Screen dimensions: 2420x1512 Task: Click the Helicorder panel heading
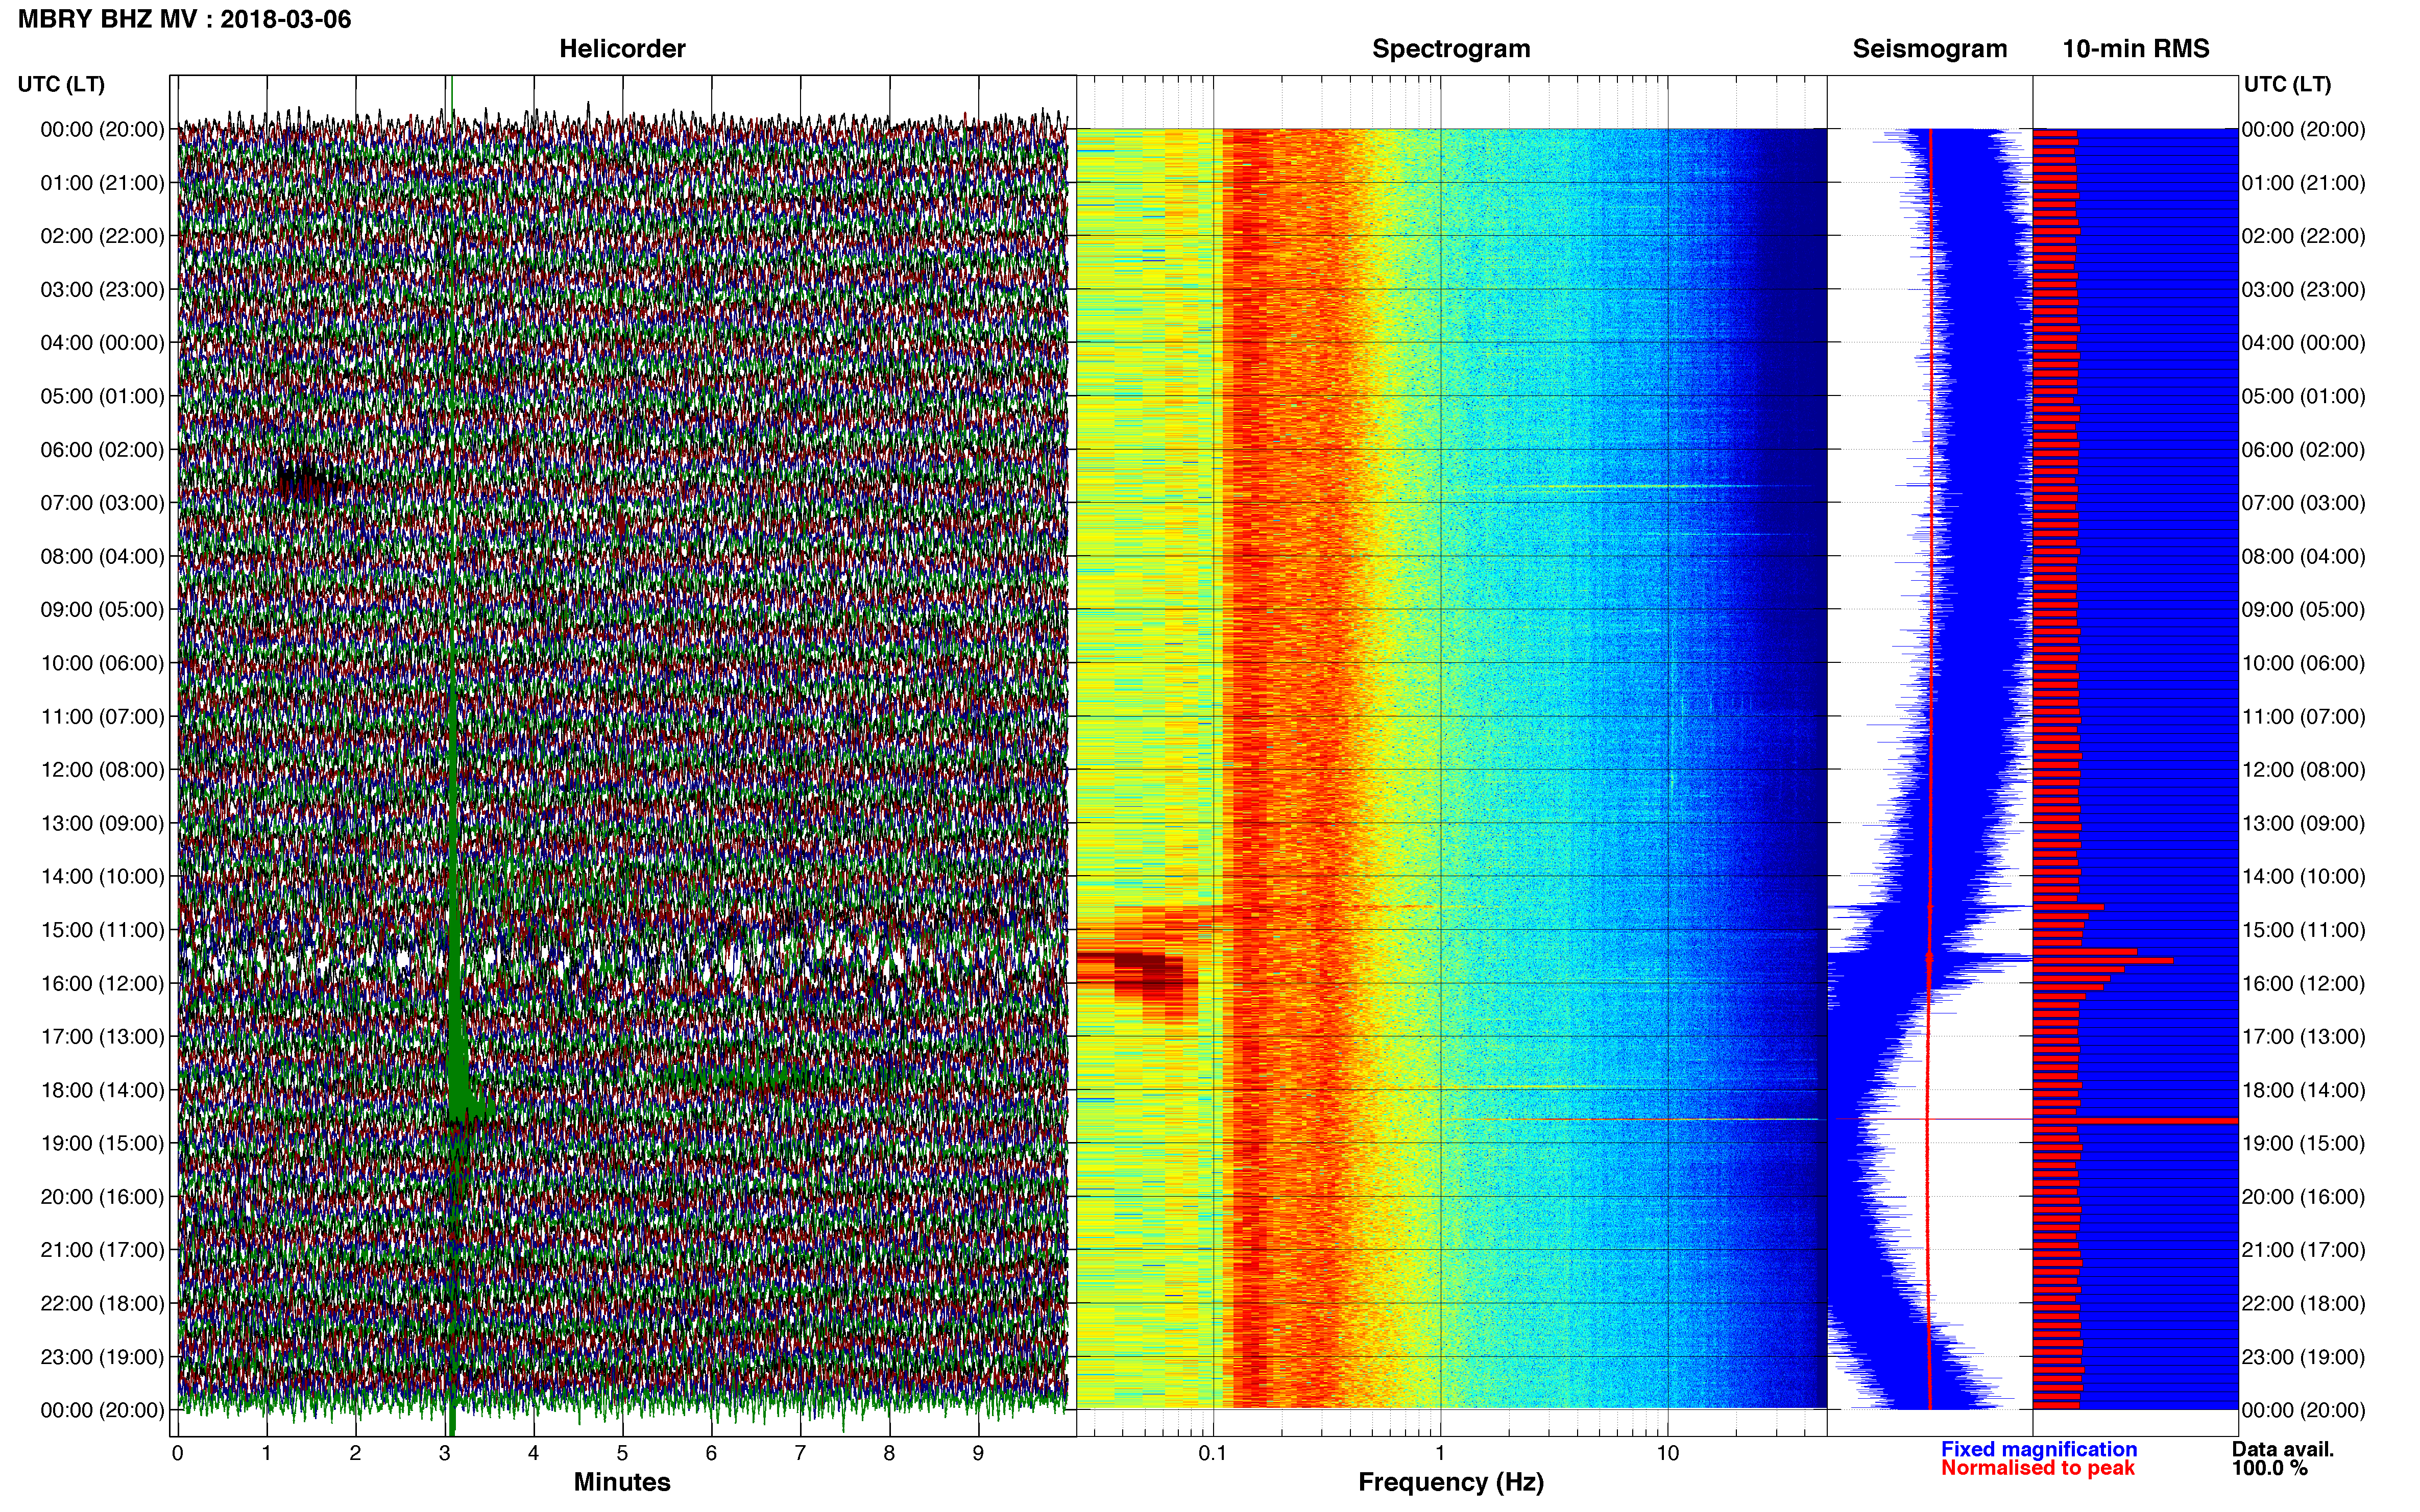(x=621, y=49)
